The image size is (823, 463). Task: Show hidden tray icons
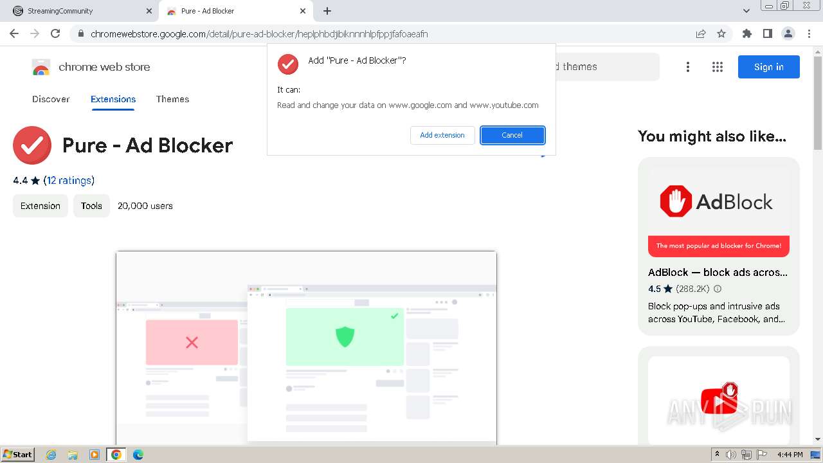click(717, 455)
